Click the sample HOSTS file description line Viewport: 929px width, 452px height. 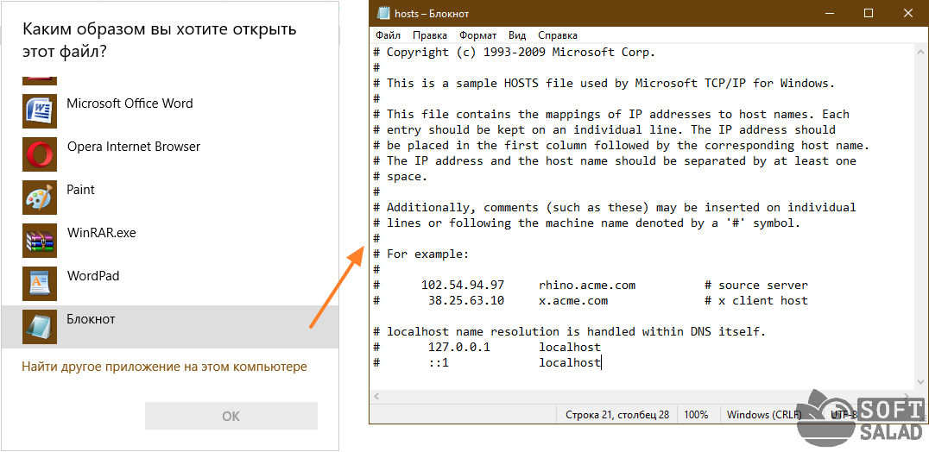point(604,84)
